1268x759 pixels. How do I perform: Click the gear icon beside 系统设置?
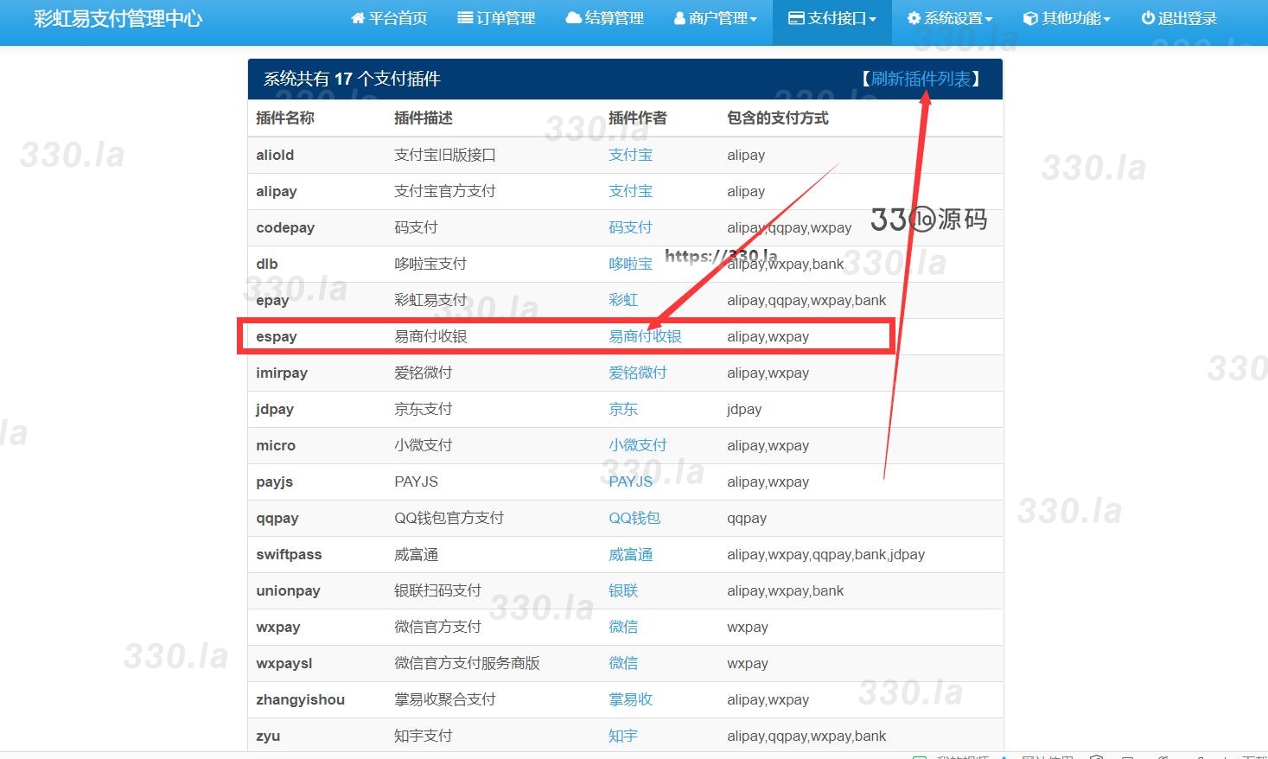click(914, 18)
